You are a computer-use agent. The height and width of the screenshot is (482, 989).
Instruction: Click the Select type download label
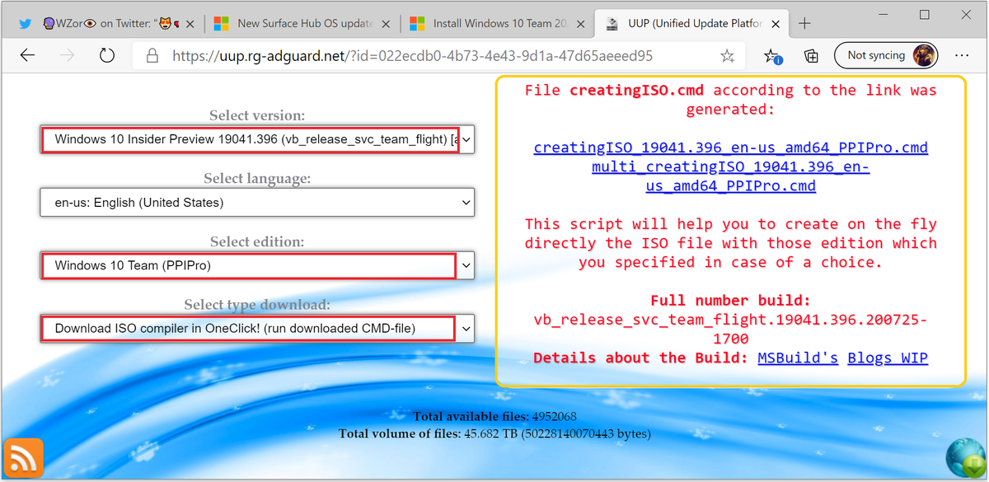[257, 305]
